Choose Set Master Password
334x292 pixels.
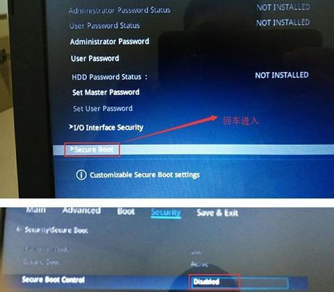tap(106, 92)
